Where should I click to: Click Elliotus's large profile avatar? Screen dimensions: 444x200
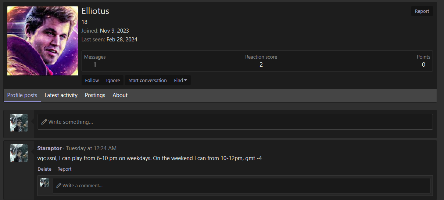pos(43,41)
